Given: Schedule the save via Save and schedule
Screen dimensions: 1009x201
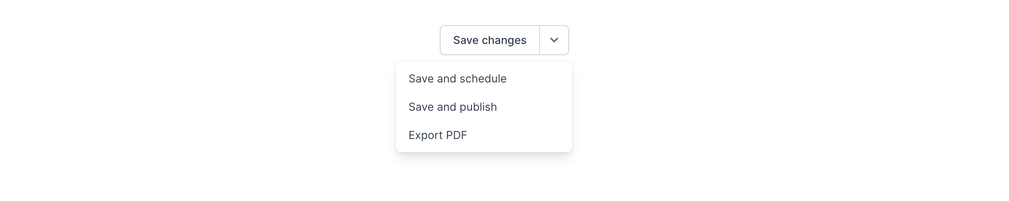Looking at the screenshot, I should pyautogui.click(x=457, y=79).
